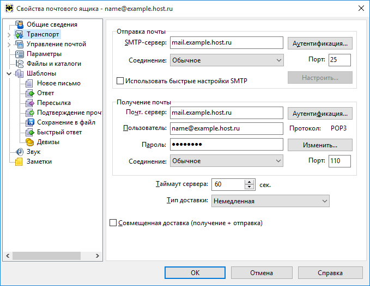Click the Пересылка tree label
Screen dimensions: 370x286
(x=54, y=103)
